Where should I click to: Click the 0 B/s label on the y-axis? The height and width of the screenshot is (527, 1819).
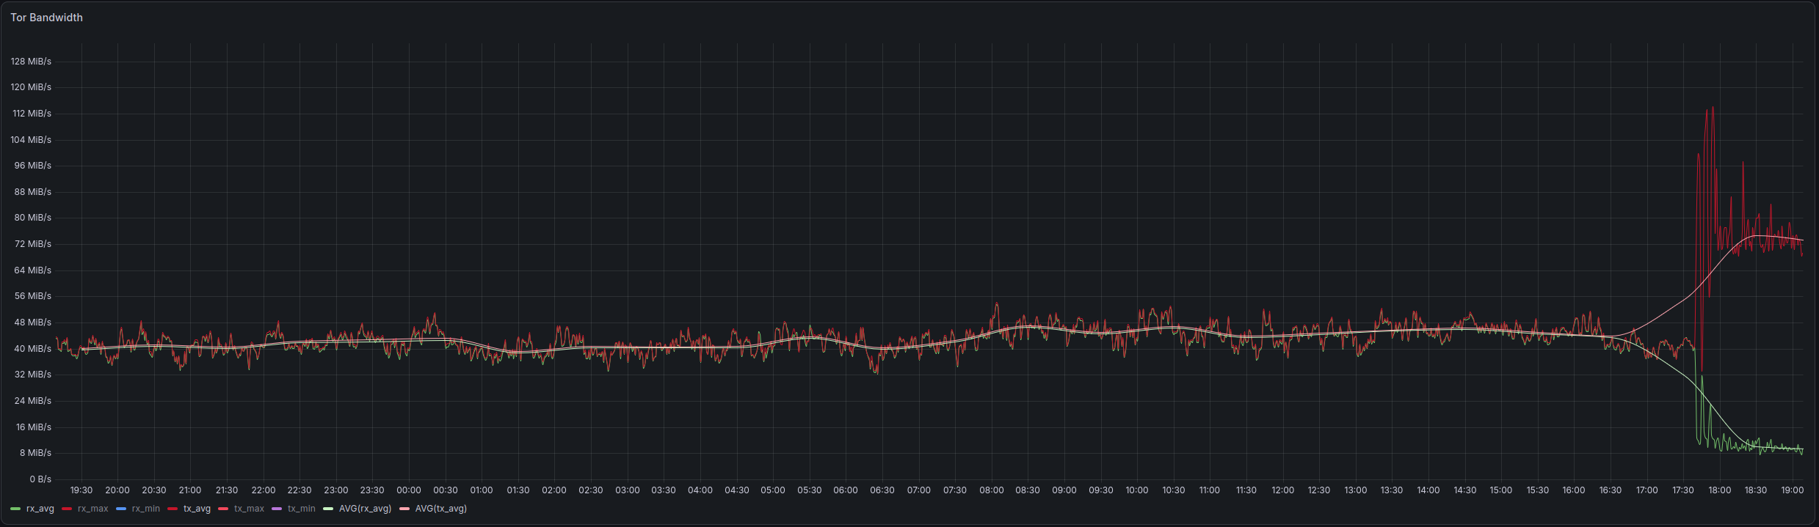pos(40,479)
